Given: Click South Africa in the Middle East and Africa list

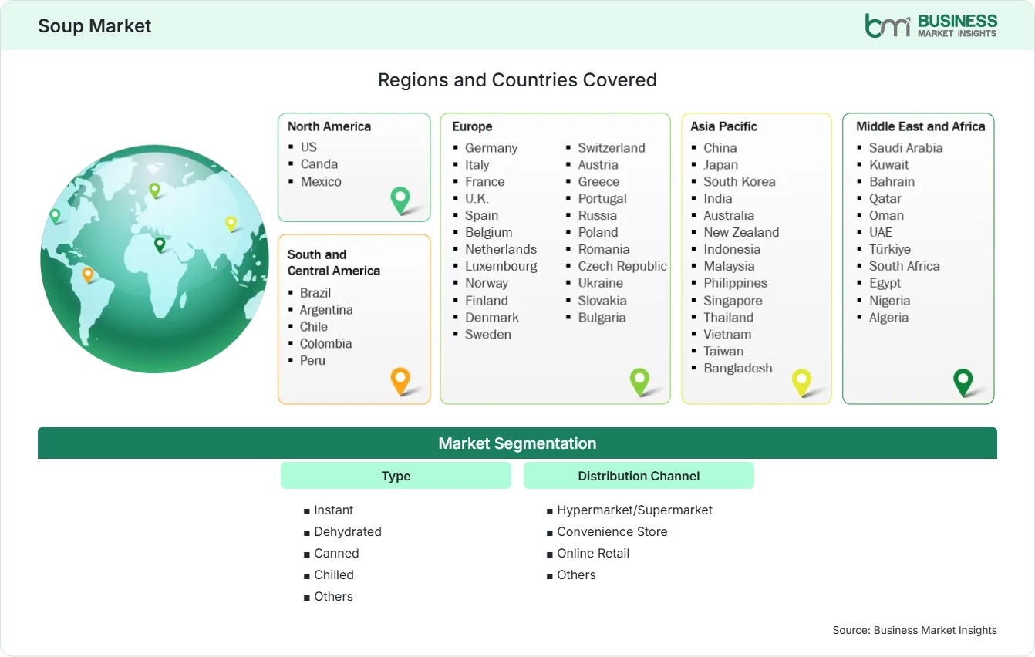Looking at the screenshot, I should 905,267.
